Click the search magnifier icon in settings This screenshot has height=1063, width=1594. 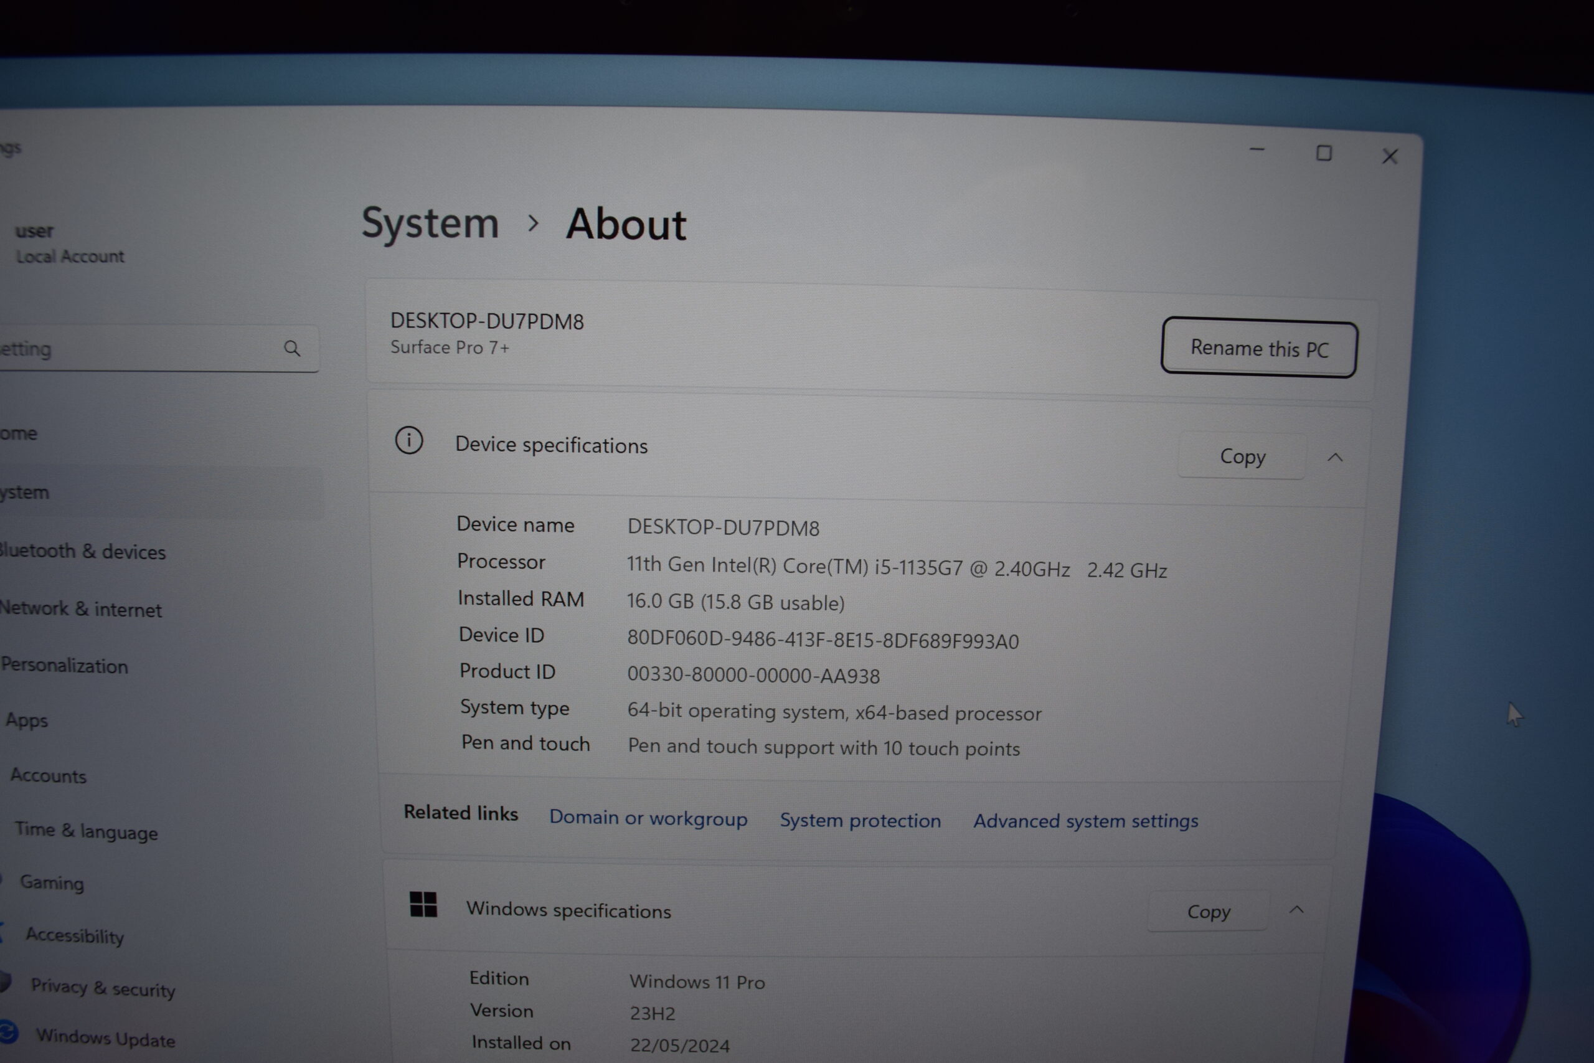(x=292, y=349)
